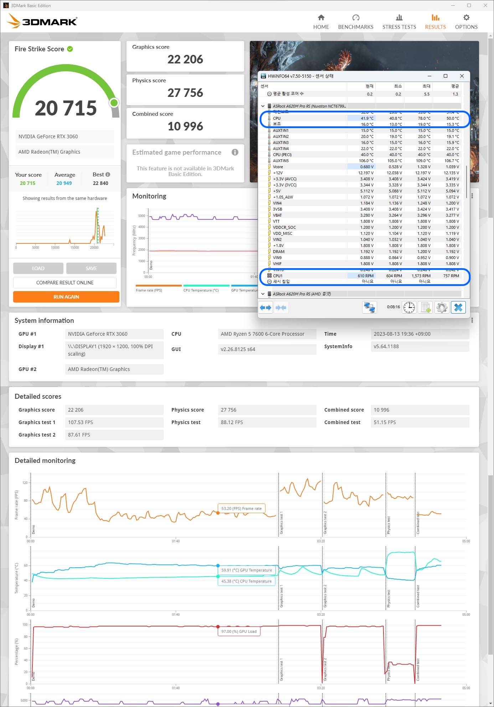Image resolution: width=494 pixels, height=707 pixels.
Task: Click the GPU temperature chart marker point
Action: (x=218, y=566)
